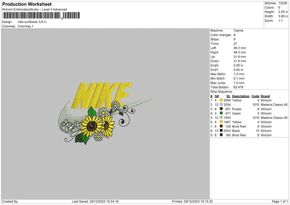Click the EndY value 0.00 in
Screen dimensions: 290x205
coord(238,70)
